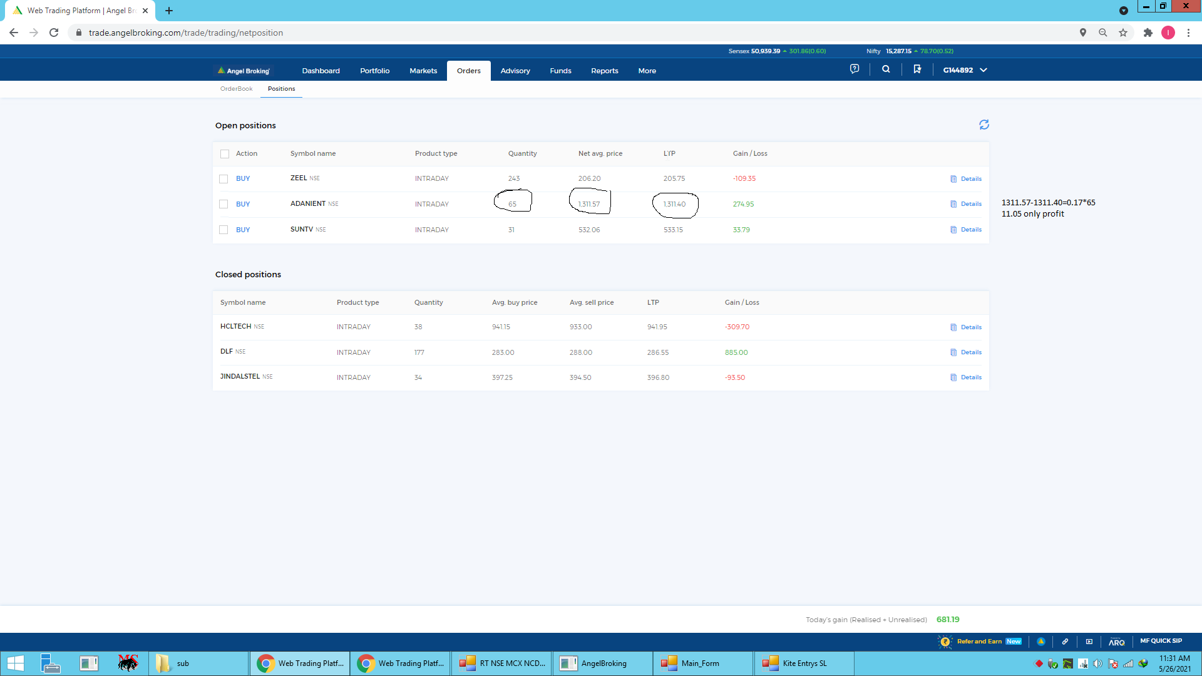Close the Web Trading Platform tab
The height and width of the screenshot is (676, 1202).
[145, 11]
